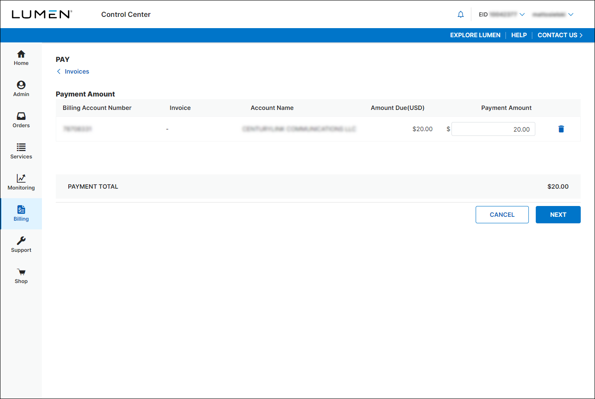Viewport: 595px width, 399px height.
Task: Click the Account Name column header
Action: point(272,108)
